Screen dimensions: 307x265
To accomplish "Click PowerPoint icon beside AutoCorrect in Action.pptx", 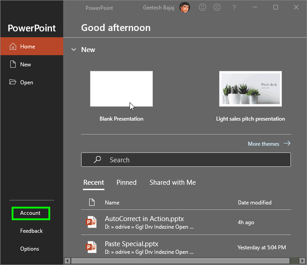I will coord(91,222).
